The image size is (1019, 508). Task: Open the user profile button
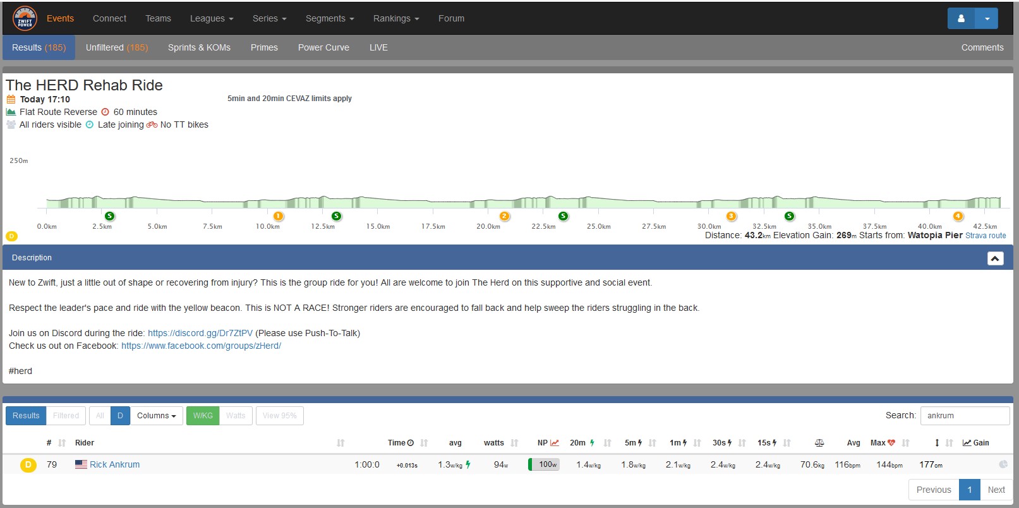(x=961, y=18)
